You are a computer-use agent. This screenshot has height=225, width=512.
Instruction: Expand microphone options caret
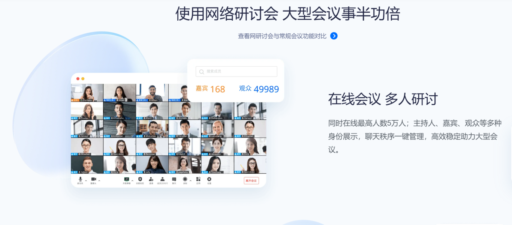click(x=86, y=180)
